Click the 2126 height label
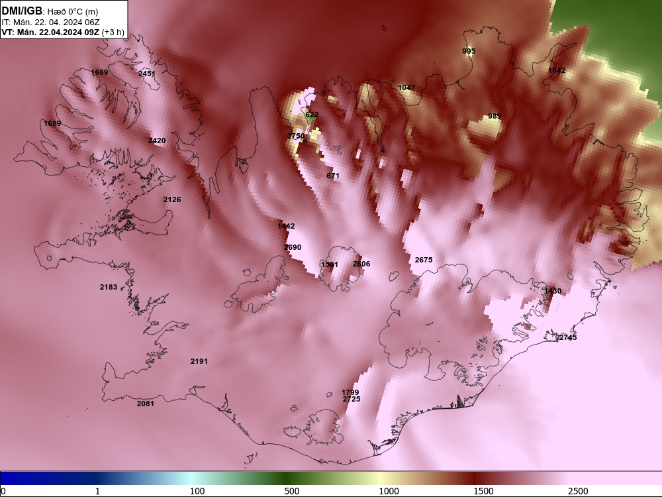 [x=172, y=199]
